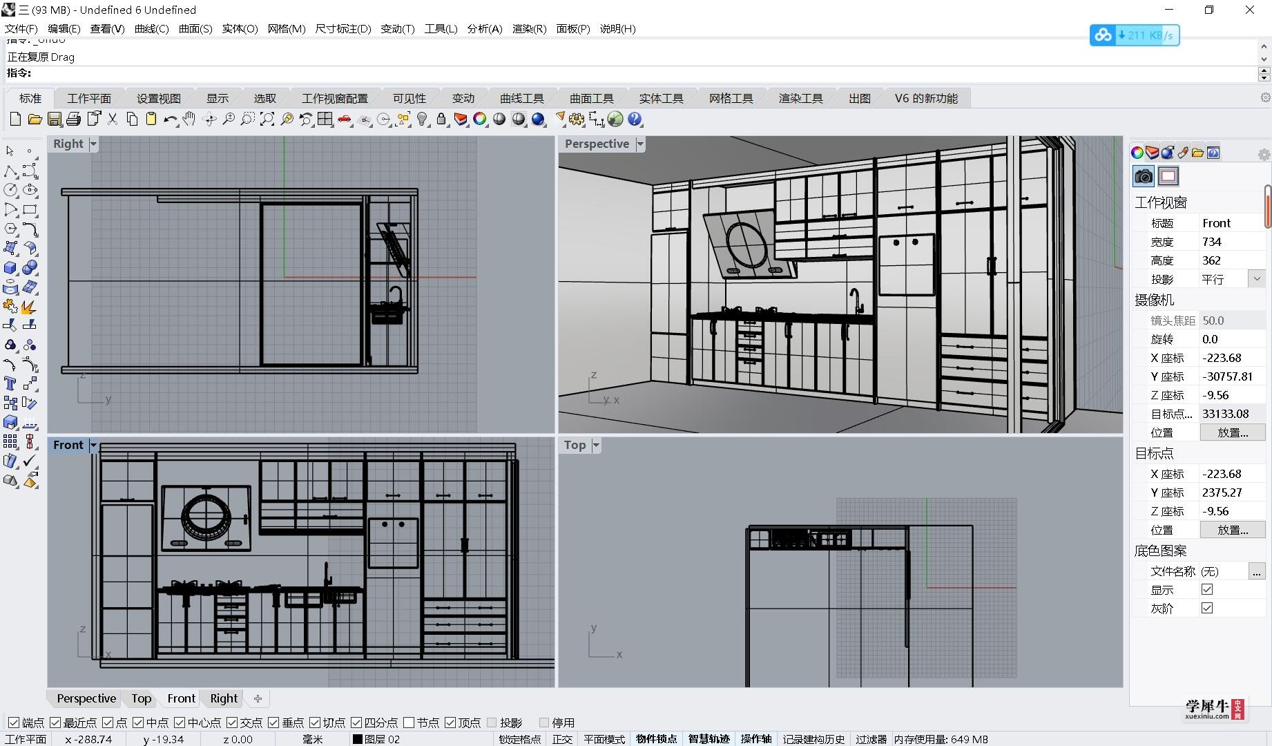Select the Text object tool

pos(10,383)
